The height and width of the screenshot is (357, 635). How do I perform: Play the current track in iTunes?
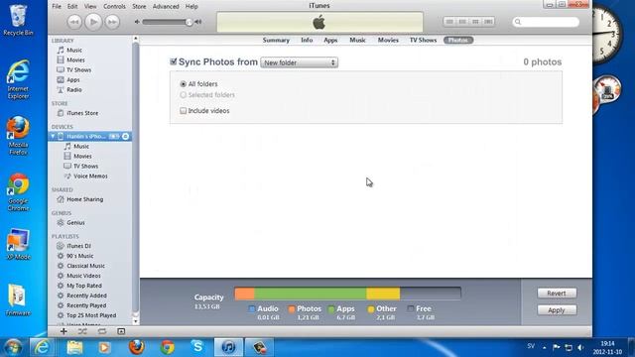93,22
